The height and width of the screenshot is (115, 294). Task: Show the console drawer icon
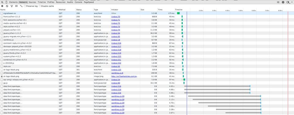(278, 2)
